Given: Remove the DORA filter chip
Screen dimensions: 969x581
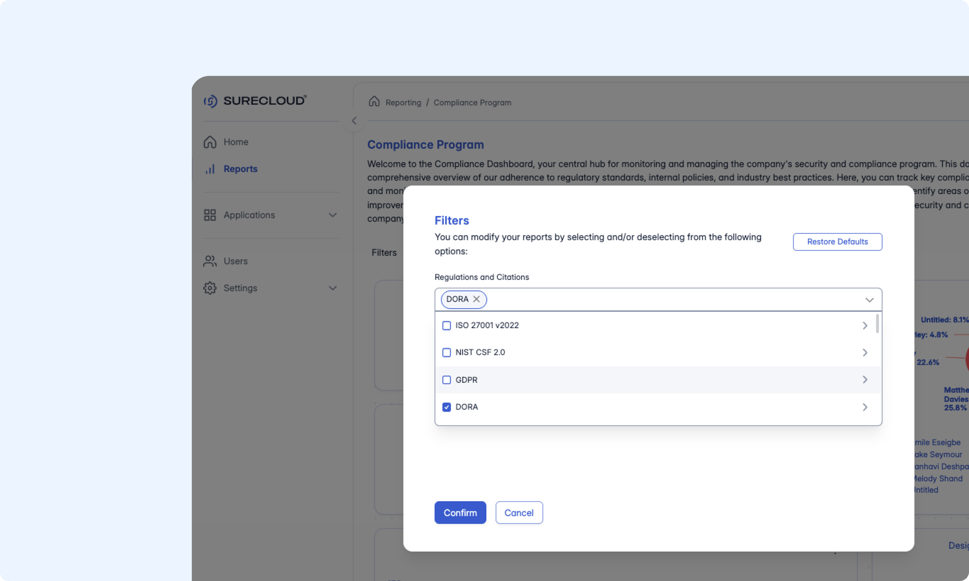Looking at the screenshot, I should tap(477, 299).
